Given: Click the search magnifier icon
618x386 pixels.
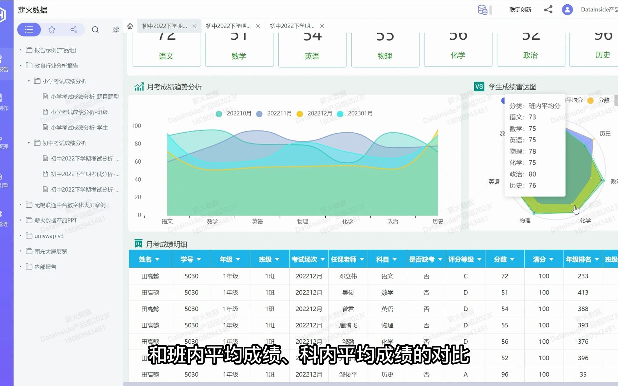Looking at the screenshot, I should 95,30.
